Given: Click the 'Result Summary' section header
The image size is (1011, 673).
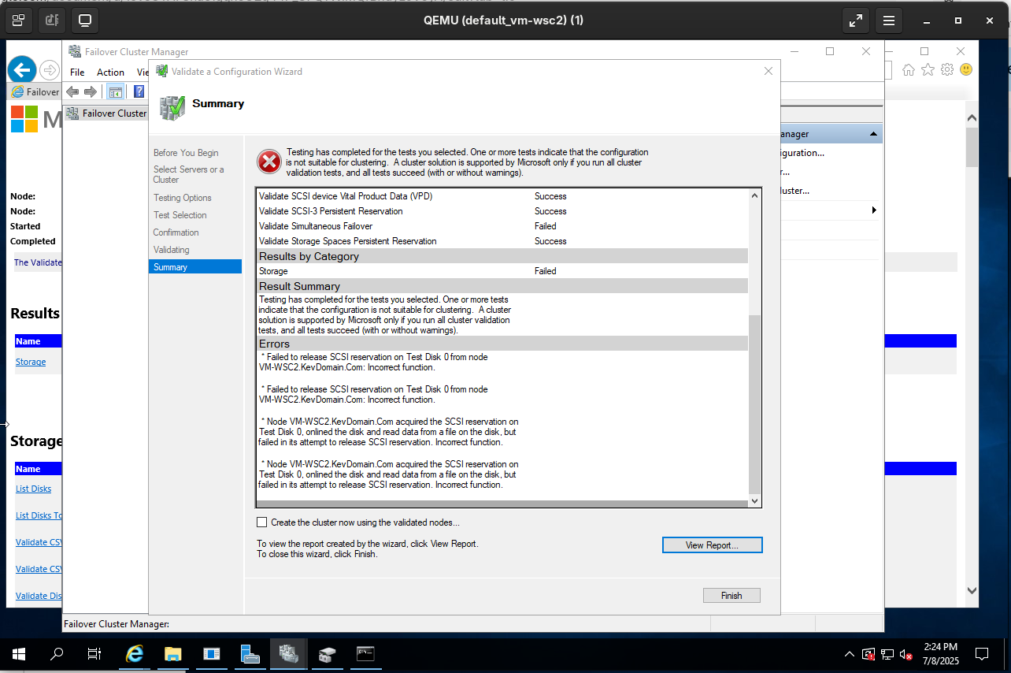Looking at the screenshot, I should click(502, 286).
